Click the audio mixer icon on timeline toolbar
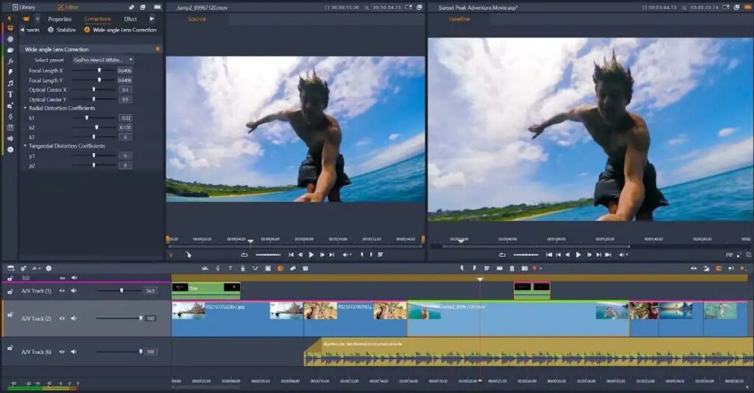Image resolution: width=754 pixels, height=393 pixels. coord(205,269)
